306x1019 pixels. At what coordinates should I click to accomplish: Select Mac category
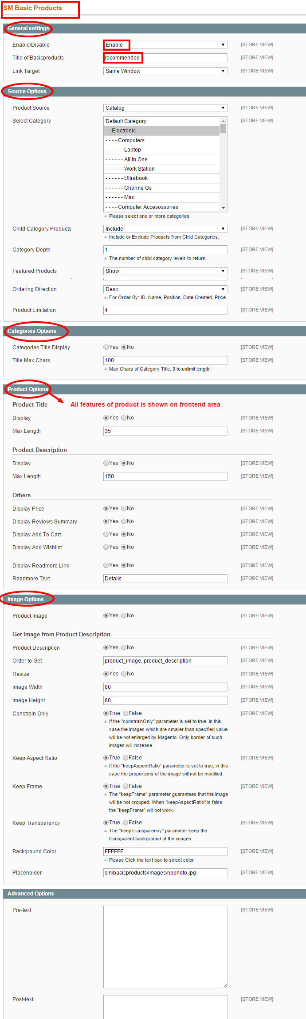pos(161,197)
